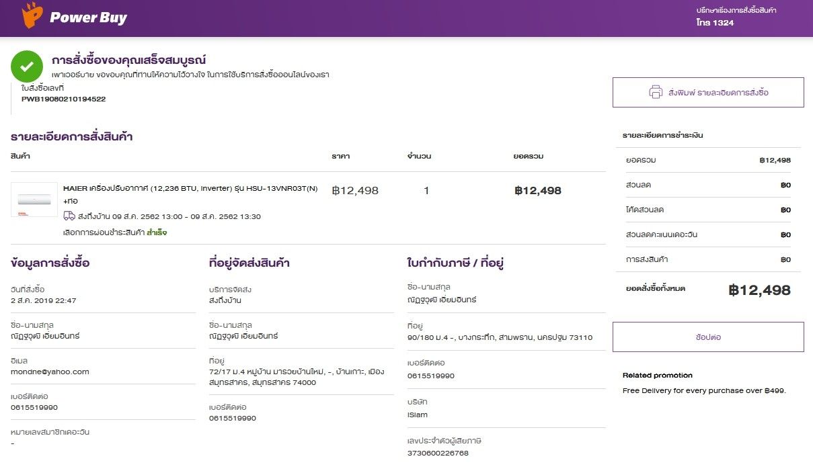The height and width of the screenshot is (473, 813).
Task: Click Free Delivery related promotion text
Action: (x=704, y=390)
